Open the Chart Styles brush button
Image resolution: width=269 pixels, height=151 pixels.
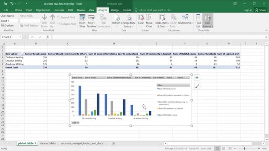pyautogui.click(x=197, y=86)
